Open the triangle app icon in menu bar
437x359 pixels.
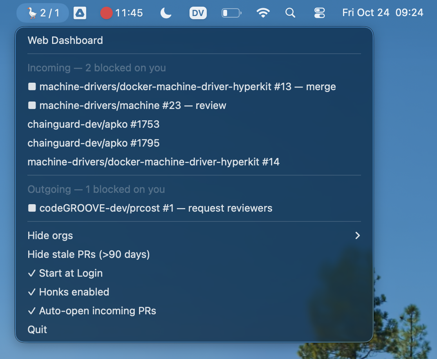(80, 13)
